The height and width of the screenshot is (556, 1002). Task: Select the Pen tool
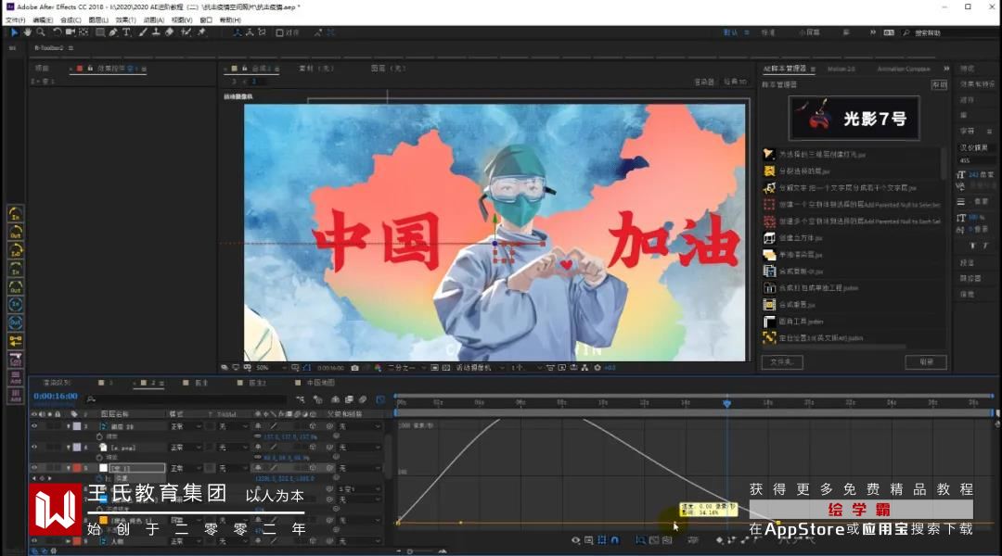[113, 32]
